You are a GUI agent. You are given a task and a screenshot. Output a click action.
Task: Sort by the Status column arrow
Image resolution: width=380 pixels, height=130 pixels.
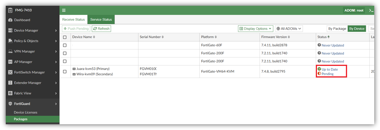coord(328,37)
